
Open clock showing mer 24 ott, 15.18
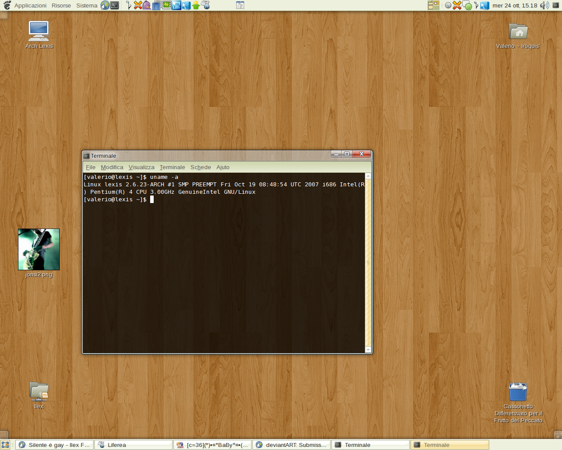515,5
